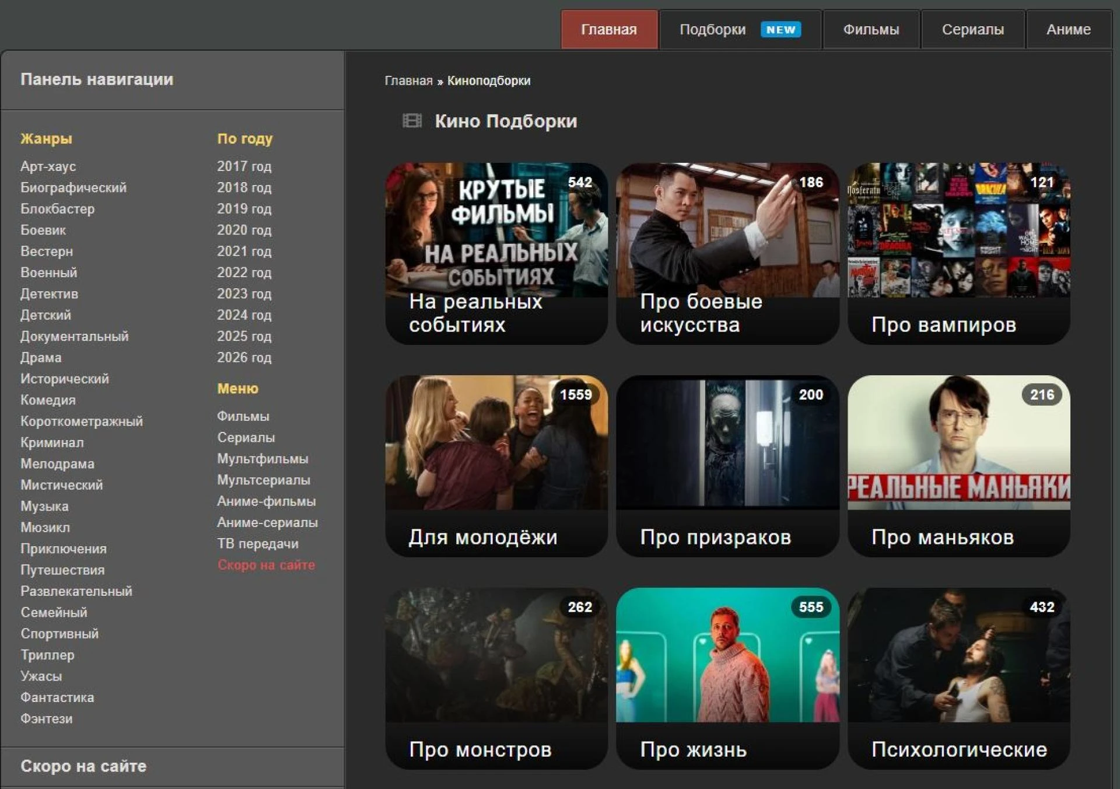The height and width of the screenshot is (789, 1120).
Task: Choose 2024 год in the year list
Action: tap(244, 315)
